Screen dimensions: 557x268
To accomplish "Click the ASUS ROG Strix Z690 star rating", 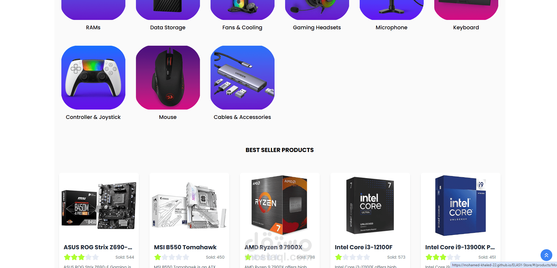I will point(81,257).
